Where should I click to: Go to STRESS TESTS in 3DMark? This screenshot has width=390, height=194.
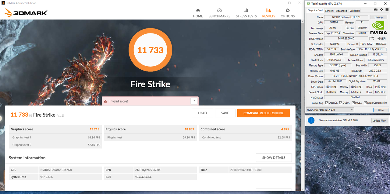click(246, 13)
